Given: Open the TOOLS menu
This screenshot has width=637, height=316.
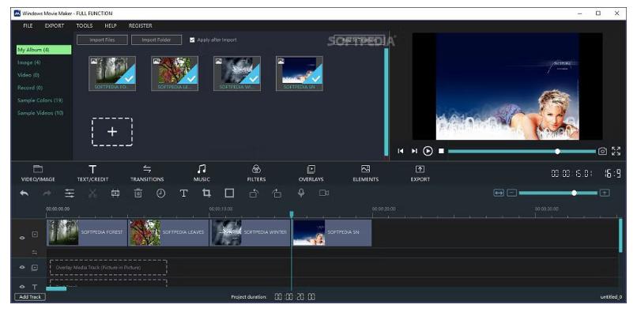Looking at the screenshot, I should pos(85,25).
